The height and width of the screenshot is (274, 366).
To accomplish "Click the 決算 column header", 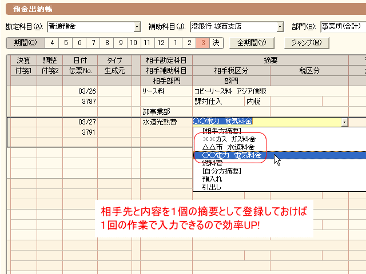I will (23, 61).
